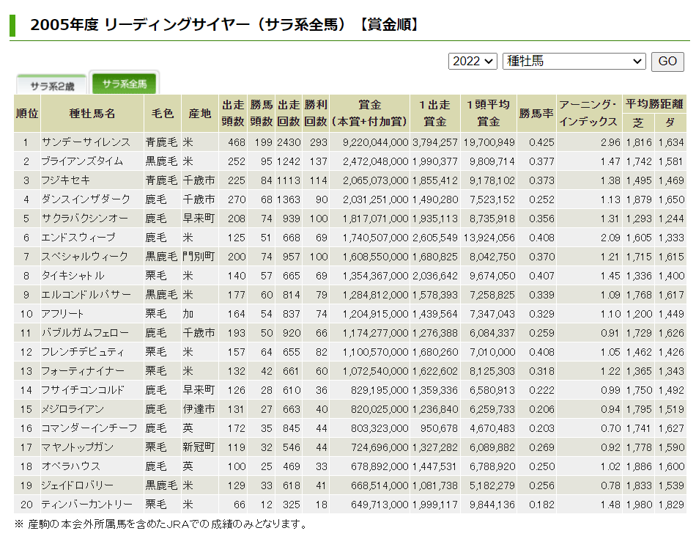Click the page title 2005年度 リーディングサイヤー
The width and height of the screenshot is (696, 550).
pos(225,24)
